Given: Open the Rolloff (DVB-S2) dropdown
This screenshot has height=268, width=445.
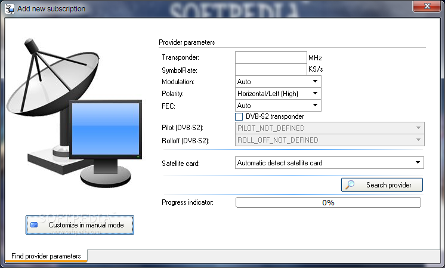Looking at the screenshot, I should coord(329,140).
